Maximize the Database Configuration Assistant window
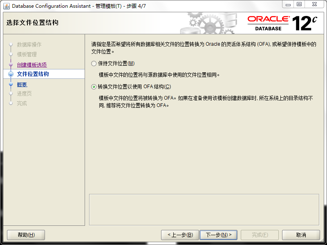327x245 pixels. point(299,4)
